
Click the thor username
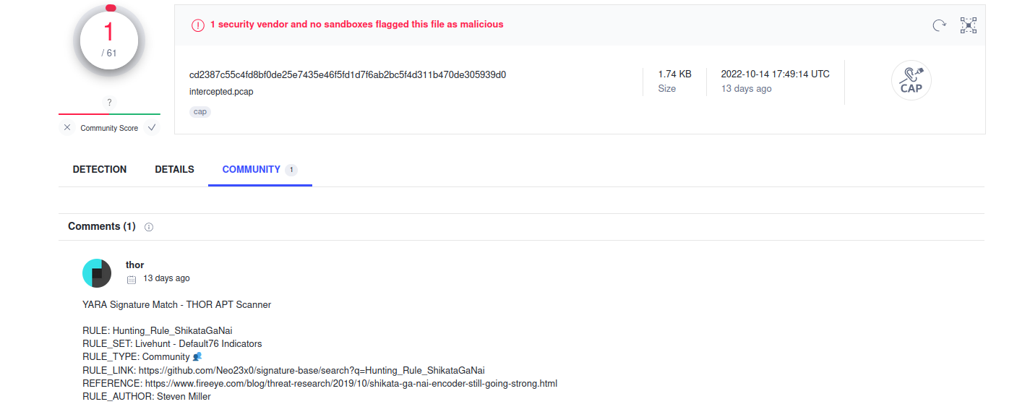pyautogui.click(x=134, y=265)
